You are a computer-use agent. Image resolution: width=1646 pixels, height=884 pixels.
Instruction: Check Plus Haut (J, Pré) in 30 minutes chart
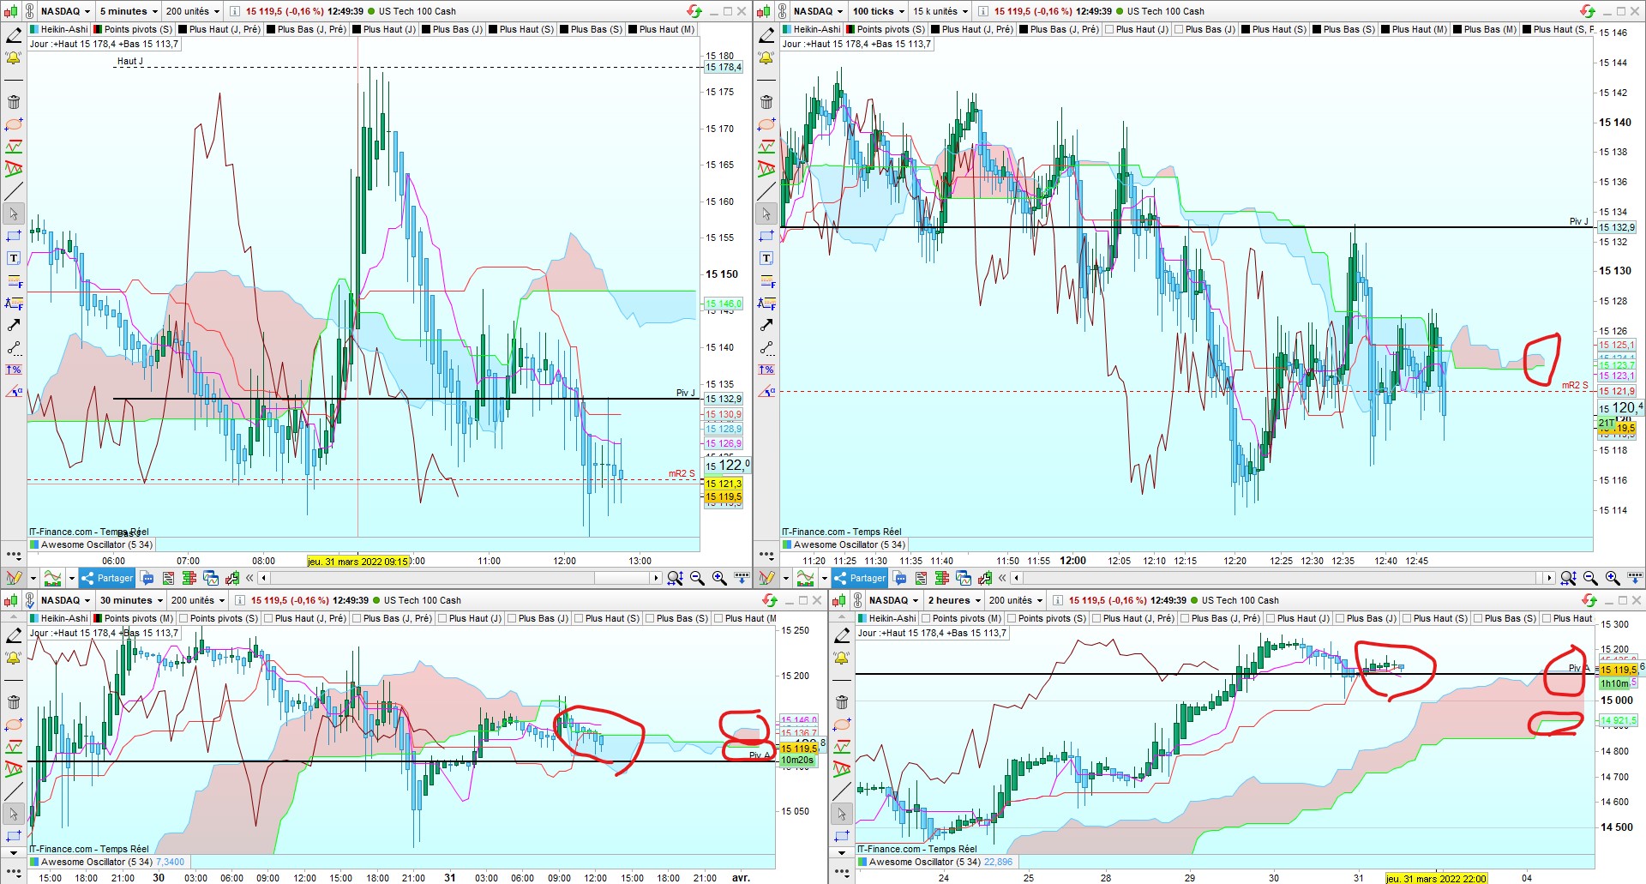click(x=268, y=618)
